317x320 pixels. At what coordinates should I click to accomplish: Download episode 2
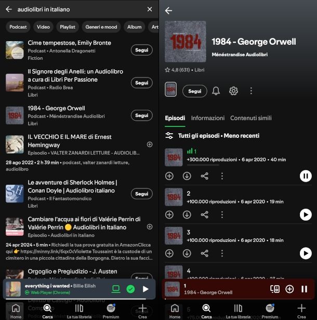tap(187, 214)
